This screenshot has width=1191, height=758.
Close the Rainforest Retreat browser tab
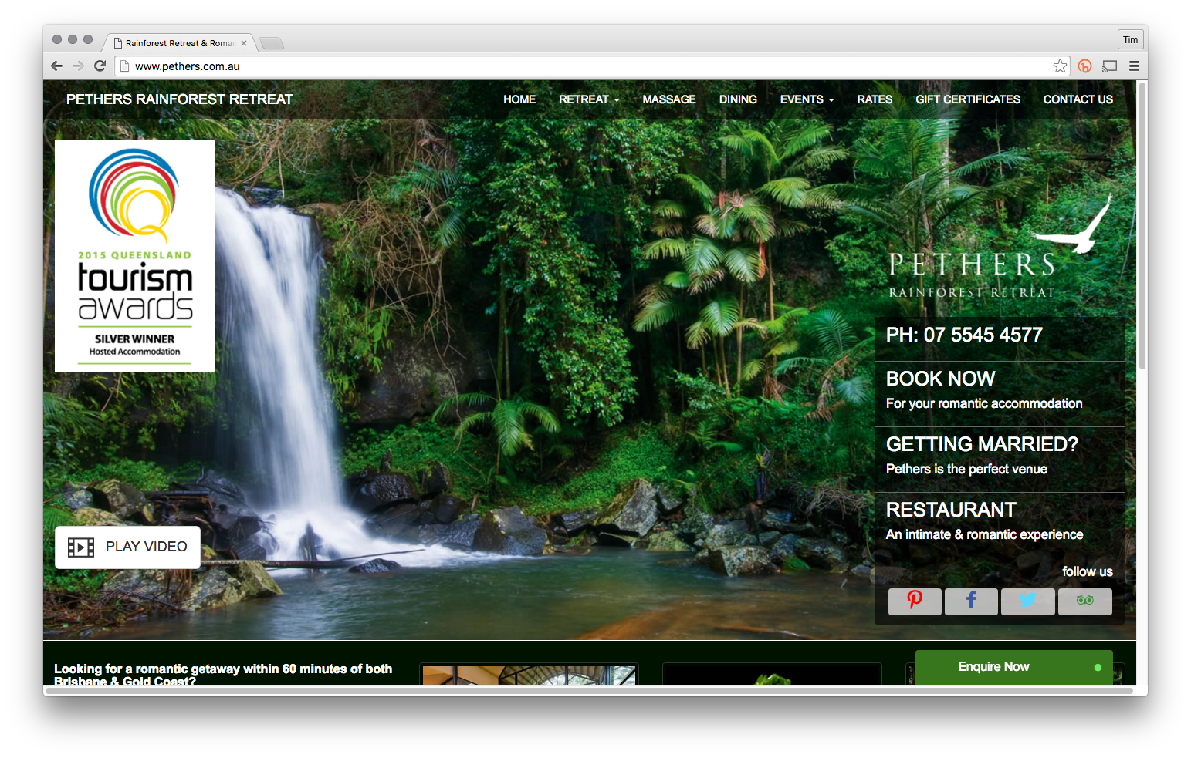[x=244, y=43]
